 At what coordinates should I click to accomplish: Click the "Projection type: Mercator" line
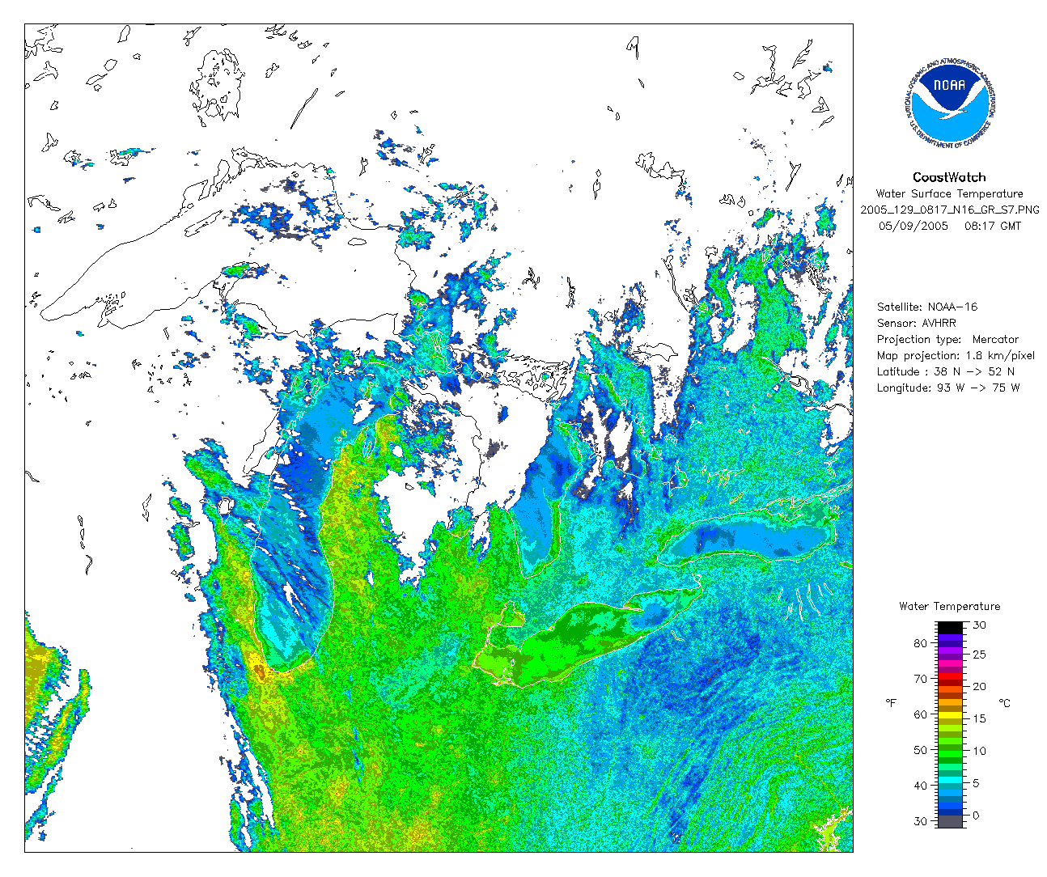pyautogui.click(x=948, y=339)
